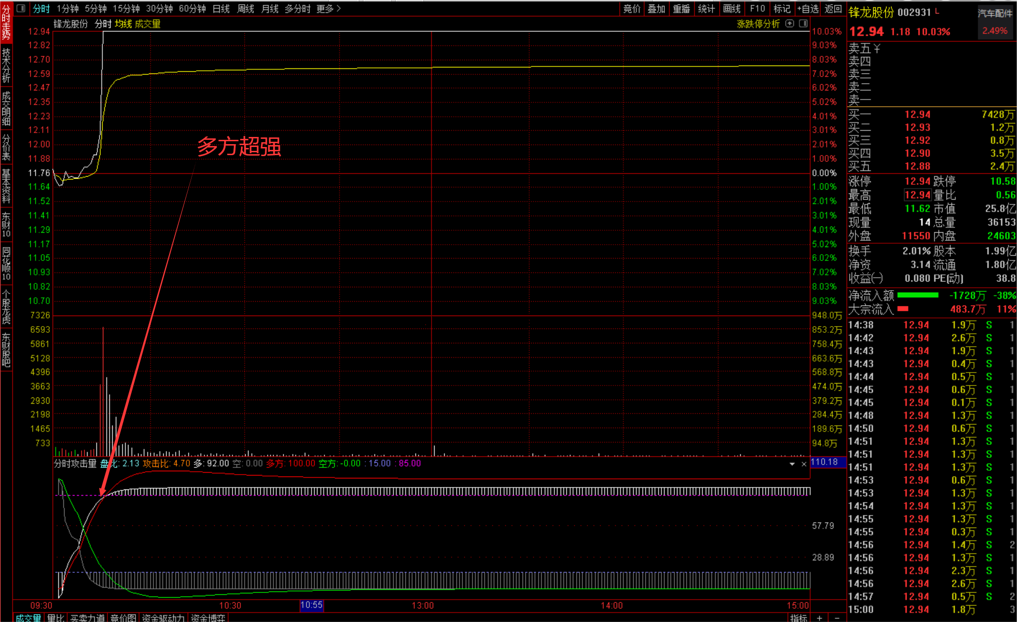The width and height of the screenshot is (1017, 622).
Task: Click the 10:55 time marker on axis
Action: tap(311, 605)
